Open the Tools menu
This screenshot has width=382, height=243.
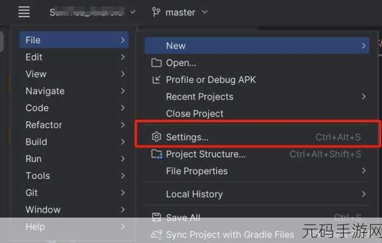click(74, 176)
